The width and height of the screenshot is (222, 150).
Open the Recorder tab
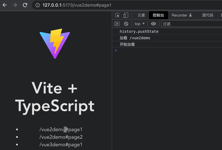[x=182, y=15]
